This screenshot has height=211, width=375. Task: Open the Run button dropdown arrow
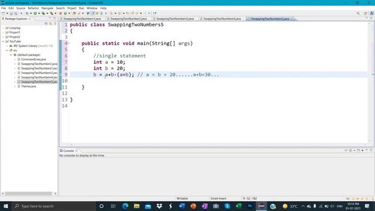39,13
